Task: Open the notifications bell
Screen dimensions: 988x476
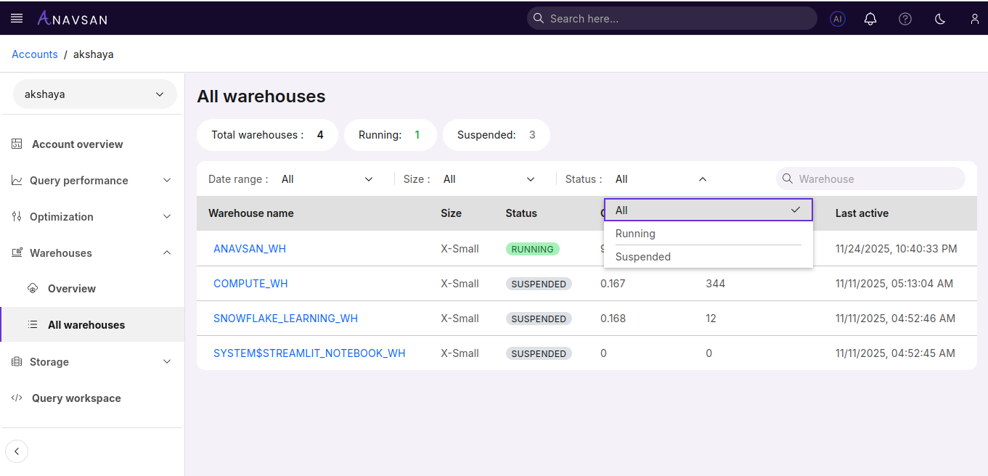Action: (x=870, y=19)
